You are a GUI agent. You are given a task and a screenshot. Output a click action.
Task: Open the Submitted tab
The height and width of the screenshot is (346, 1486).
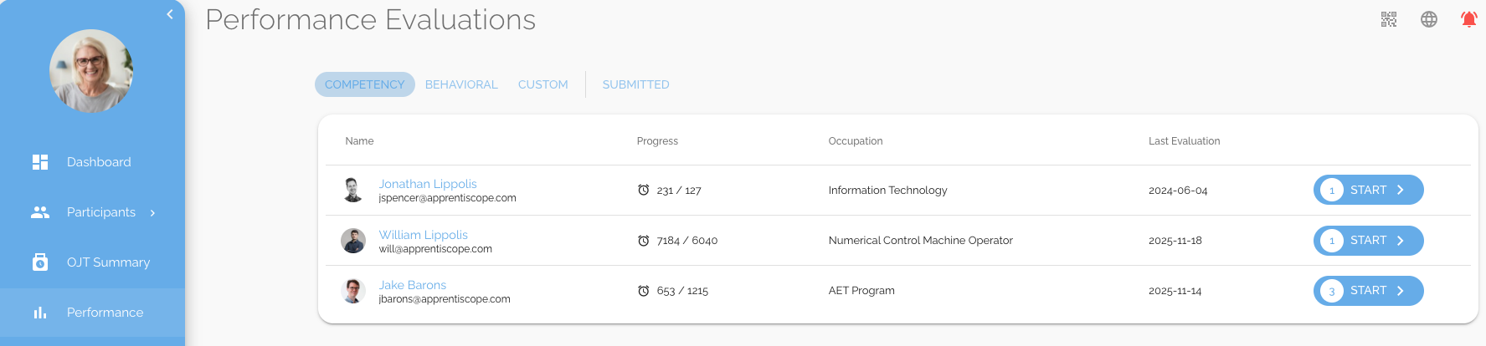(635, 84)
